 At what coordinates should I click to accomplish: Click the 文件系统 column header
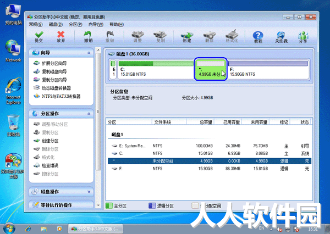(x=169, y=122)
